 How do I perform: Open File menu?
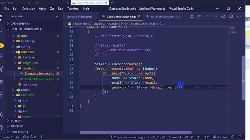coord(7,9)
